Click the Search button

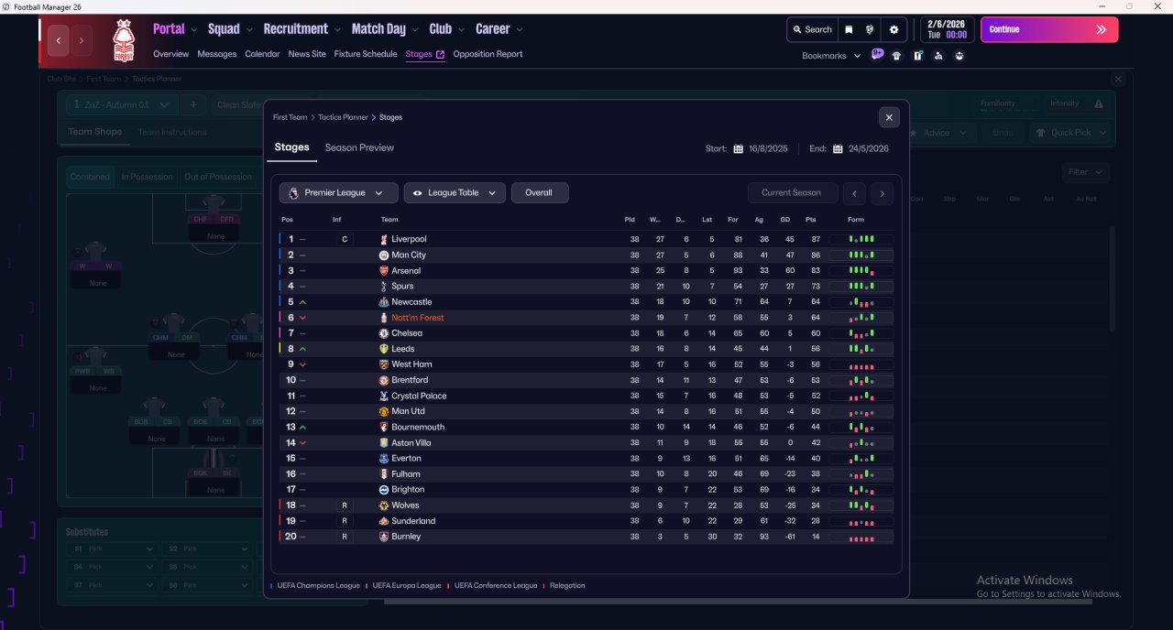[812, 29]
